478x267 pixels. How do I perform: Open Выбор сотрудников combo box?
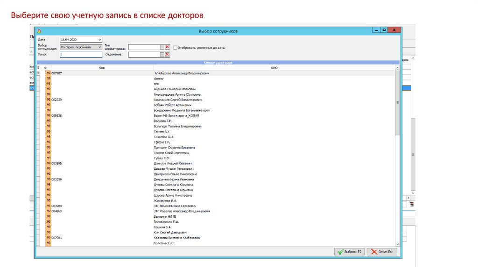coord(81,47)
